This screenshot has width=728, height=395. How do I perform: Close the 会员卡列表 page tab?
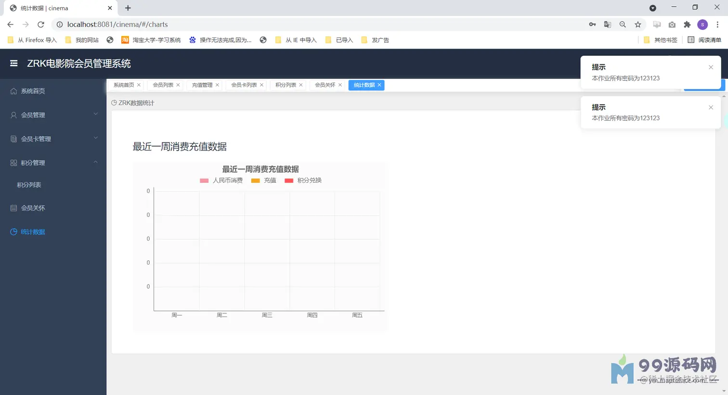tap(261, 85)
